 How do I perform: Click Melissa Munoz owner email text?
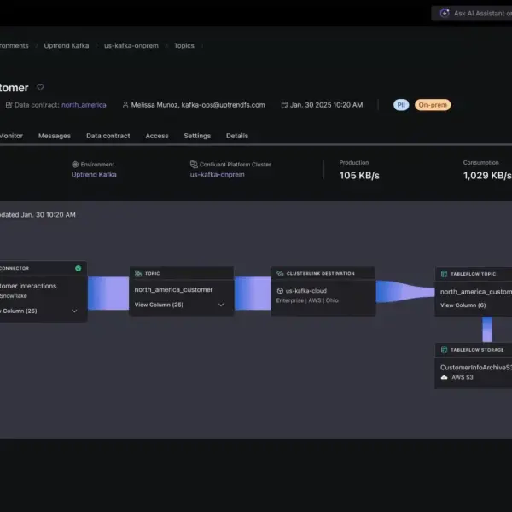click(x=198, y=105)
